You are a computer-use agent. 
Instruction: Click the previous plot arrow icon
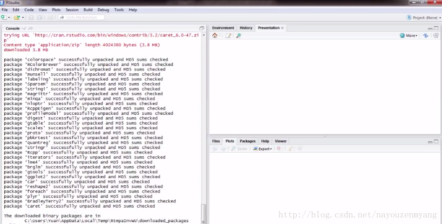215,149
